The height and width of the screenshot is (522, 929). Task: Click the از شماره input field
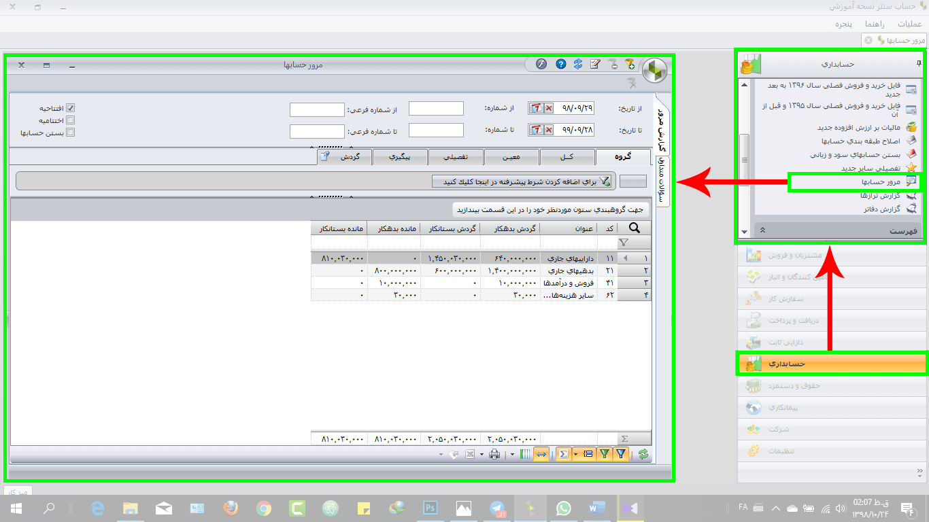(x=436, y=109)
